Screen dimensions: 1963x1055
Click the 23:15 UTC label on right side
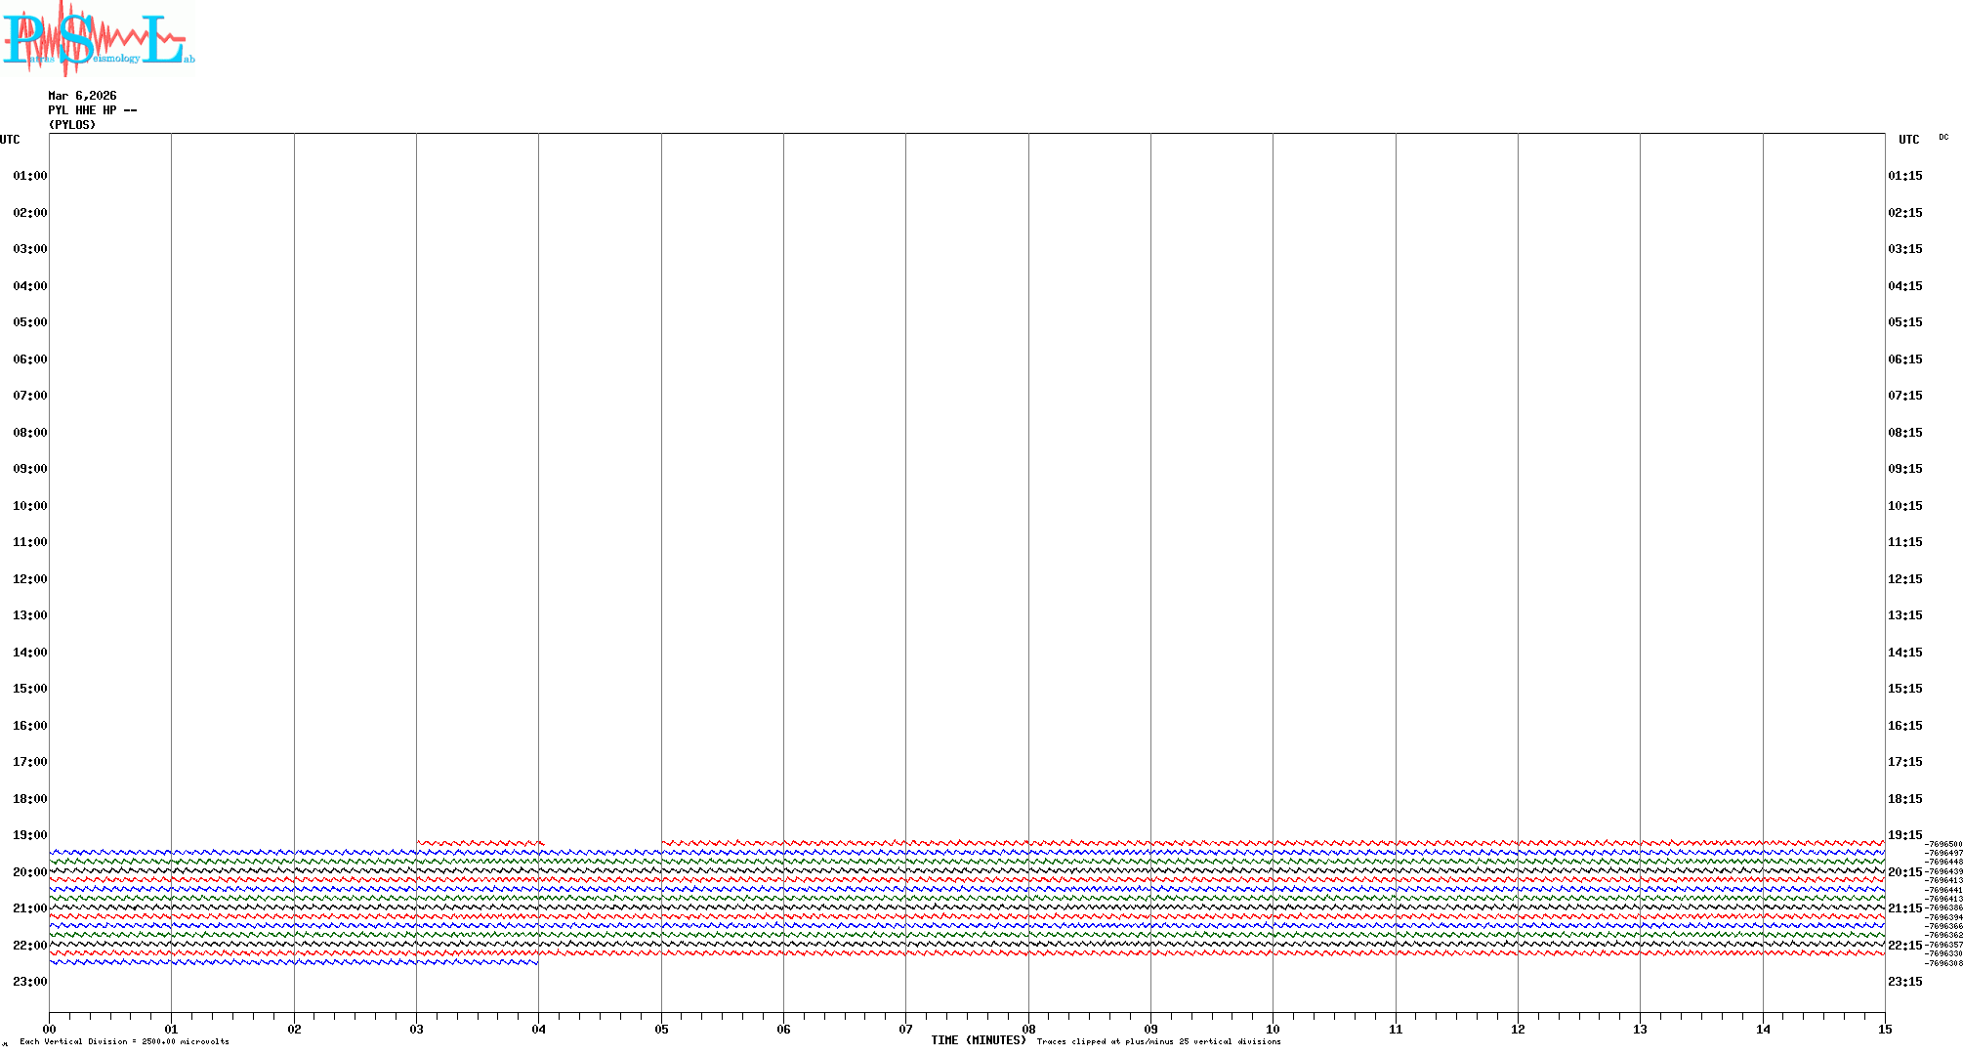tap(1904, 982)
